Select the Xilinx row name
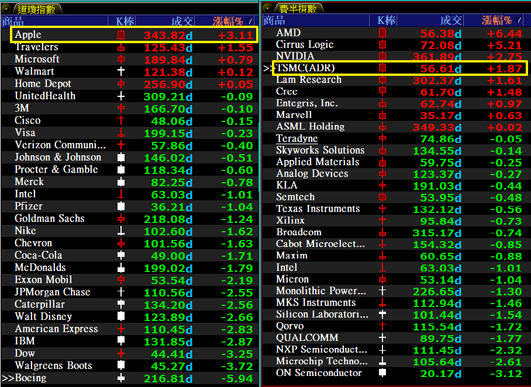 (290, 221)
